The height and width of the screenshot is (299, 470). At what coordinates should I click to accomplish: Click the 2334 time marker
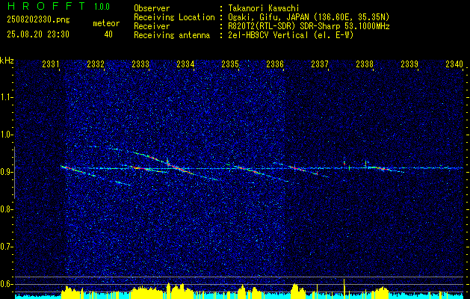(x=185, y=64)
